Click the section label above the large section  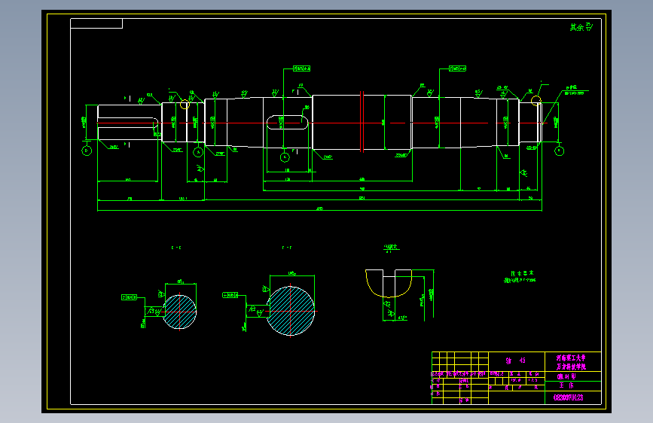(x=287, y=248)
